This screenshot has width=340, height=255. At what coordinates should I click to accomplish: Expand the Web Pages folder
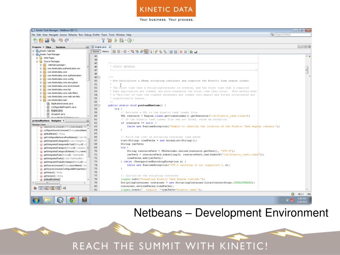(x=37, y=58)
